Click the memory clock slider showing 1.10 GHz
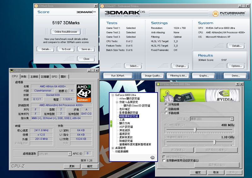252x178 pixels. click(x=215, y=142)
